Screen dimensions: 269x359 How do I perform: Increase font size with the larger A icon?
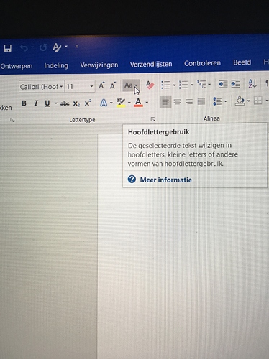click(x=101, y=85)
